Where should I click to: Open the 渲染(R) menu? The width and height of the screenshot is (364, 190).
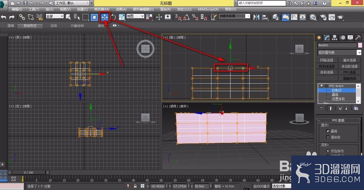[165, 9]
